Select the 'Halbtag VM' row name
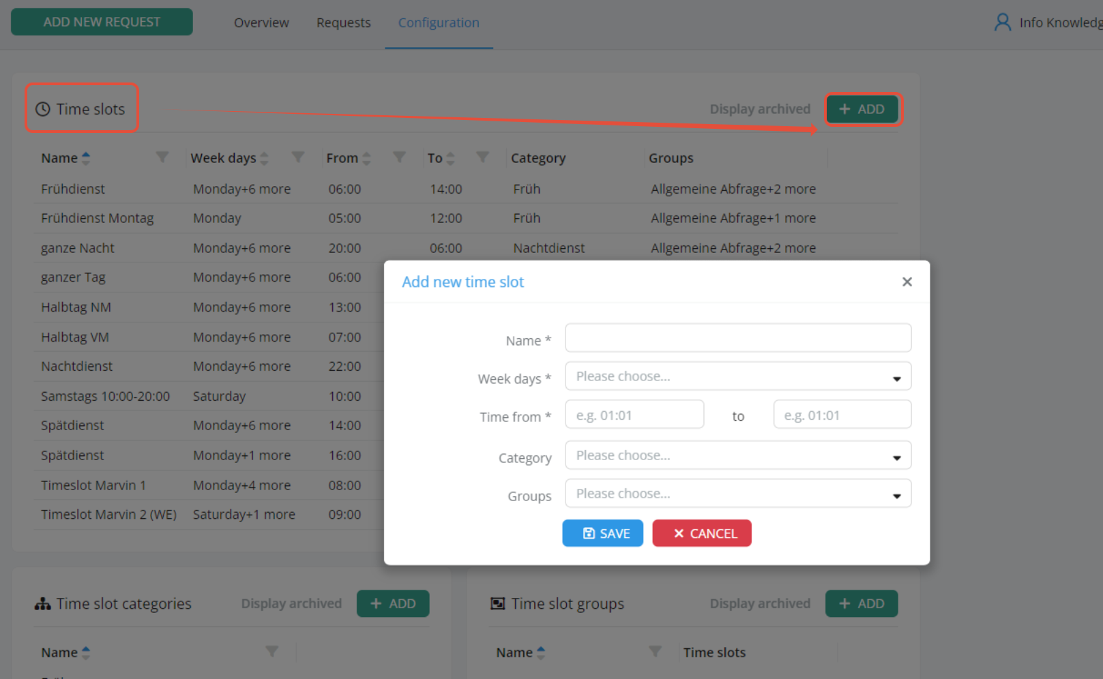The height and width of the screenshot is (679, 1103). pyautogui.click(x=75, y=337)
